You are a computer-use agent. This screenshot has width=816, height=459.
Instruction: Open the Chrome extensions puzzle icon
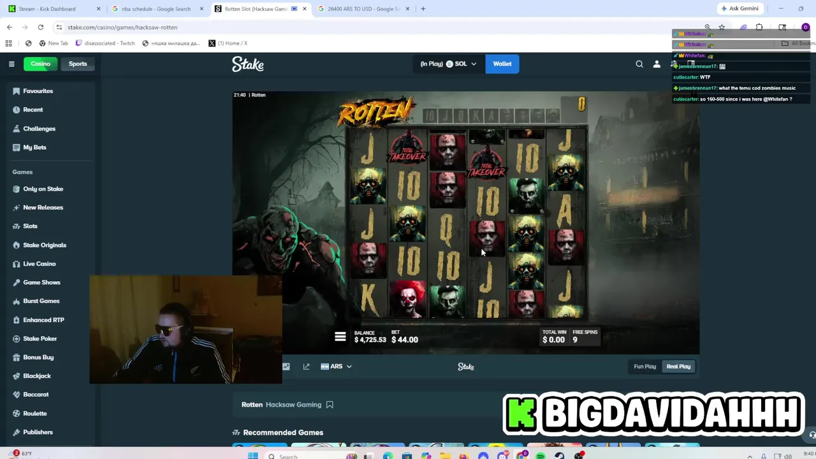point(759,27)
